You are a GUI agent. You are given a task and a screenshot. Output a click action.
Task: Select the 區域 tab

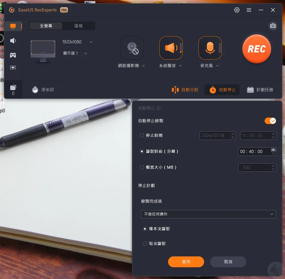pyautogui.click(x=78, y=26)
